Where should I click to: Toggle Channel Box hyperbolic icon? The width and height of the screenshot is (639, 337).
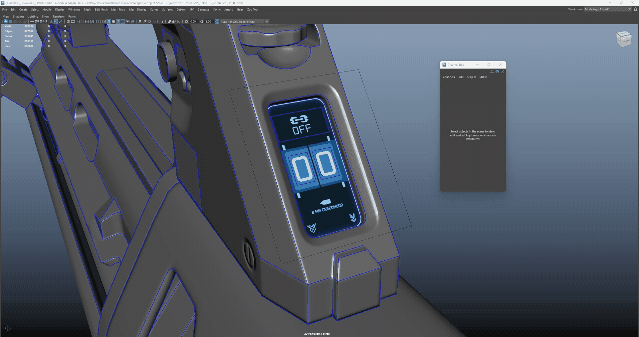503,72
